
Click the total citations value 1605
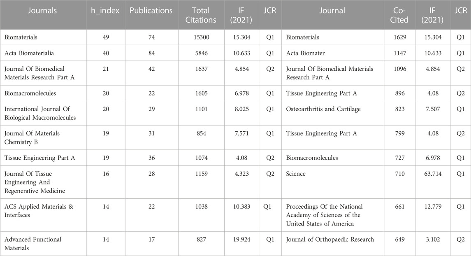click(201, 93)
